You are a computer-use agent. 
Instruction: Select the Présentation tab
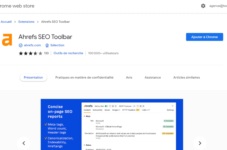click(33, 78)
